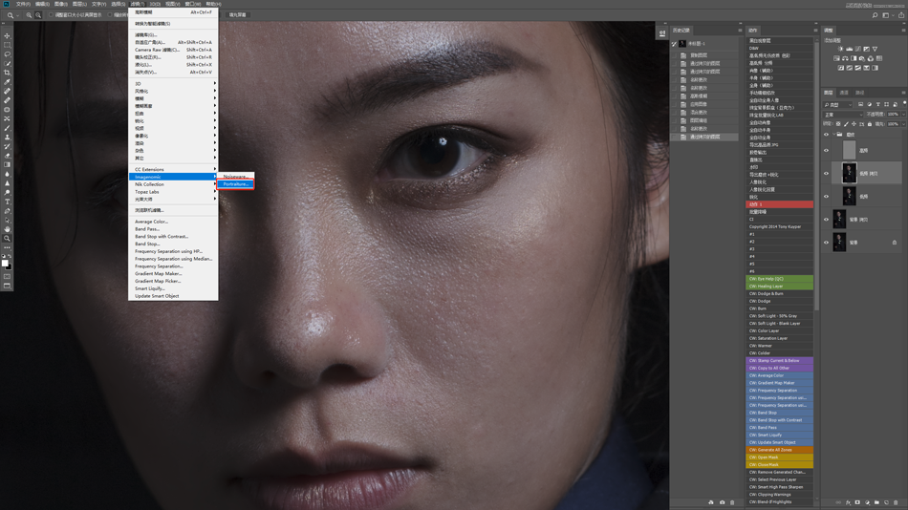Click the layer style fx icon
Screen dimensions: 908x510
848,502
